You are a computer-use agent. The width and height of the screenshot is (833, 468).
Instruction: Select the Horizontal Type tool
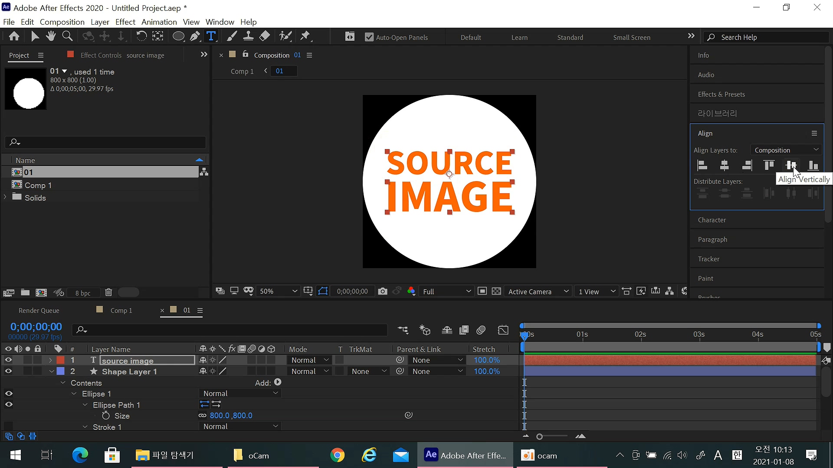(x=211, y=36)
